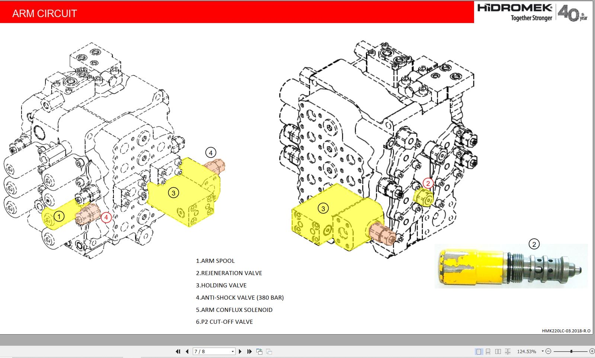Click '5.ARM CONFLUX SOLENOID' legend text
595x358 pixels.
pyautogui.click(x=234, y=310)
